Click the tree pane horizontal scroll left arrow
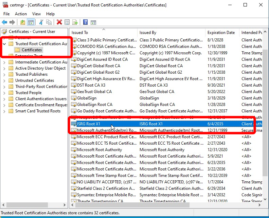269x218 pixels. (x=3, y=205)
